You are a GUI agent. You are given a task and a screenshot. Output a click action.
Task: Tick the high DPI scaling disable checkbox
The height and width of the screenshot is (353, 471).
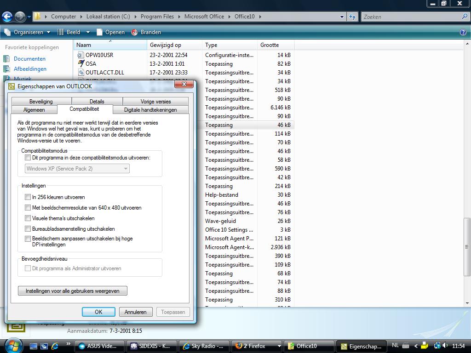28,239
